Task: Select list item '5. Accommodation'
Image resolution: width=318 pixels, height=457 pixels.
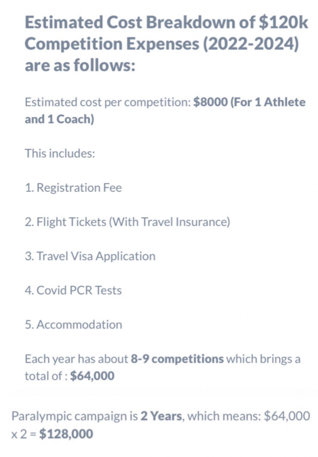Action: tap(74, 325)
